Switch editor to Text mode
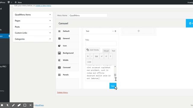Image resolution: width=193 pixels, height=108 pixels. [x=113, y=51]
